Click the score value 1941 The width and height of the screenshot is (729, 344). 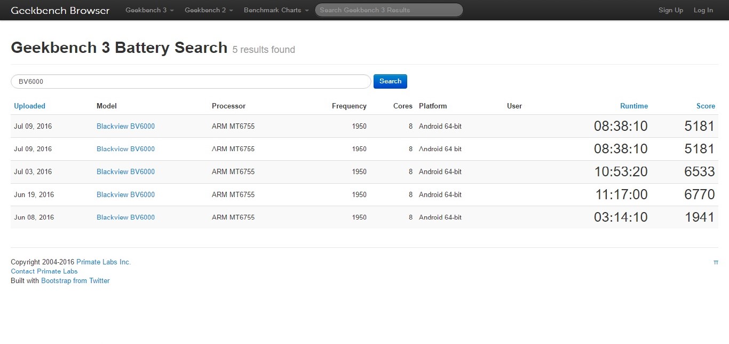(700, 217)
